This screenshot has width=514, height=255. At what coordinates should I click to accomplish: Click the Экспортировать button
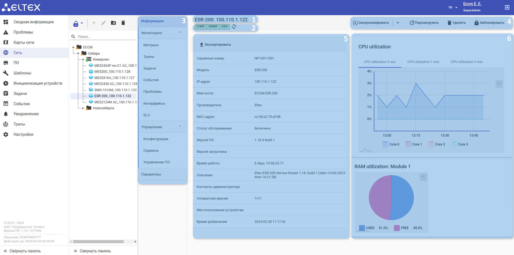[x=215, y=45]
